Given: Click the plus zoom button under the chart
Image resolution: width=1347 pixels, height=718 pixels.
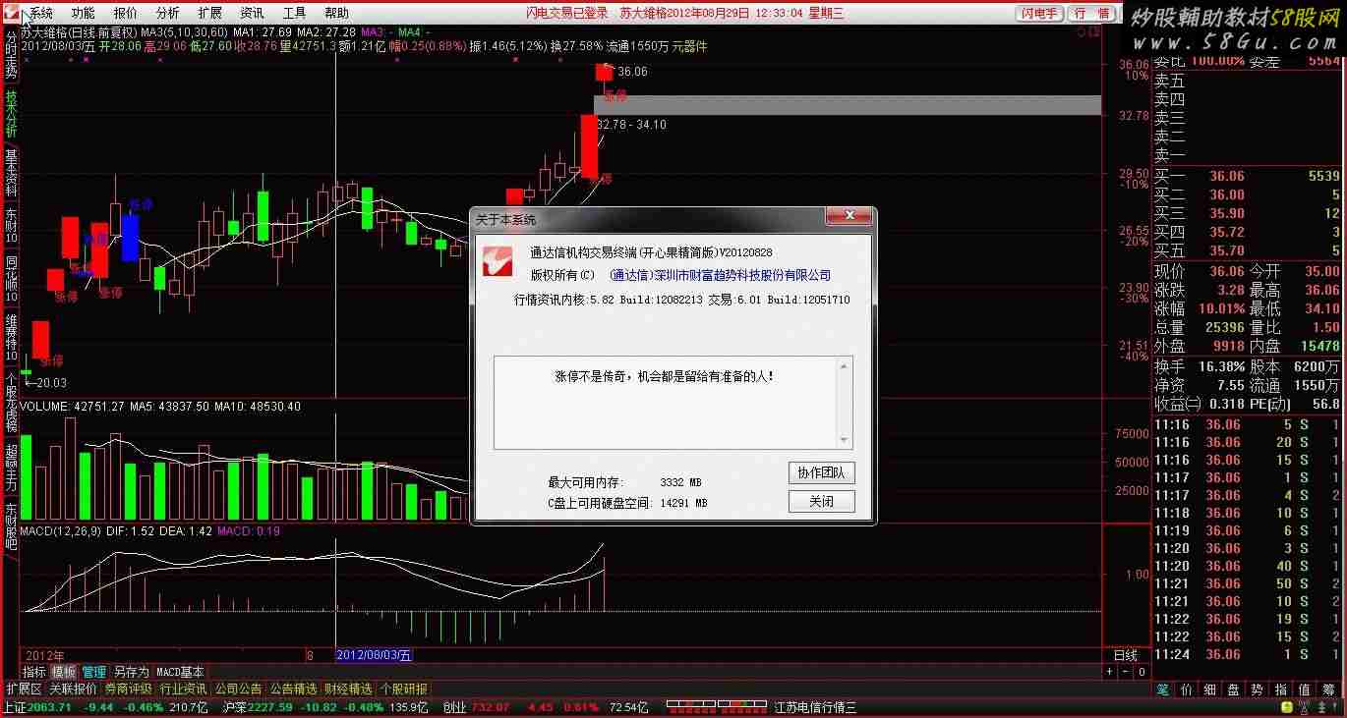Looking at the screenshot, I should (x=1110, y=672).
